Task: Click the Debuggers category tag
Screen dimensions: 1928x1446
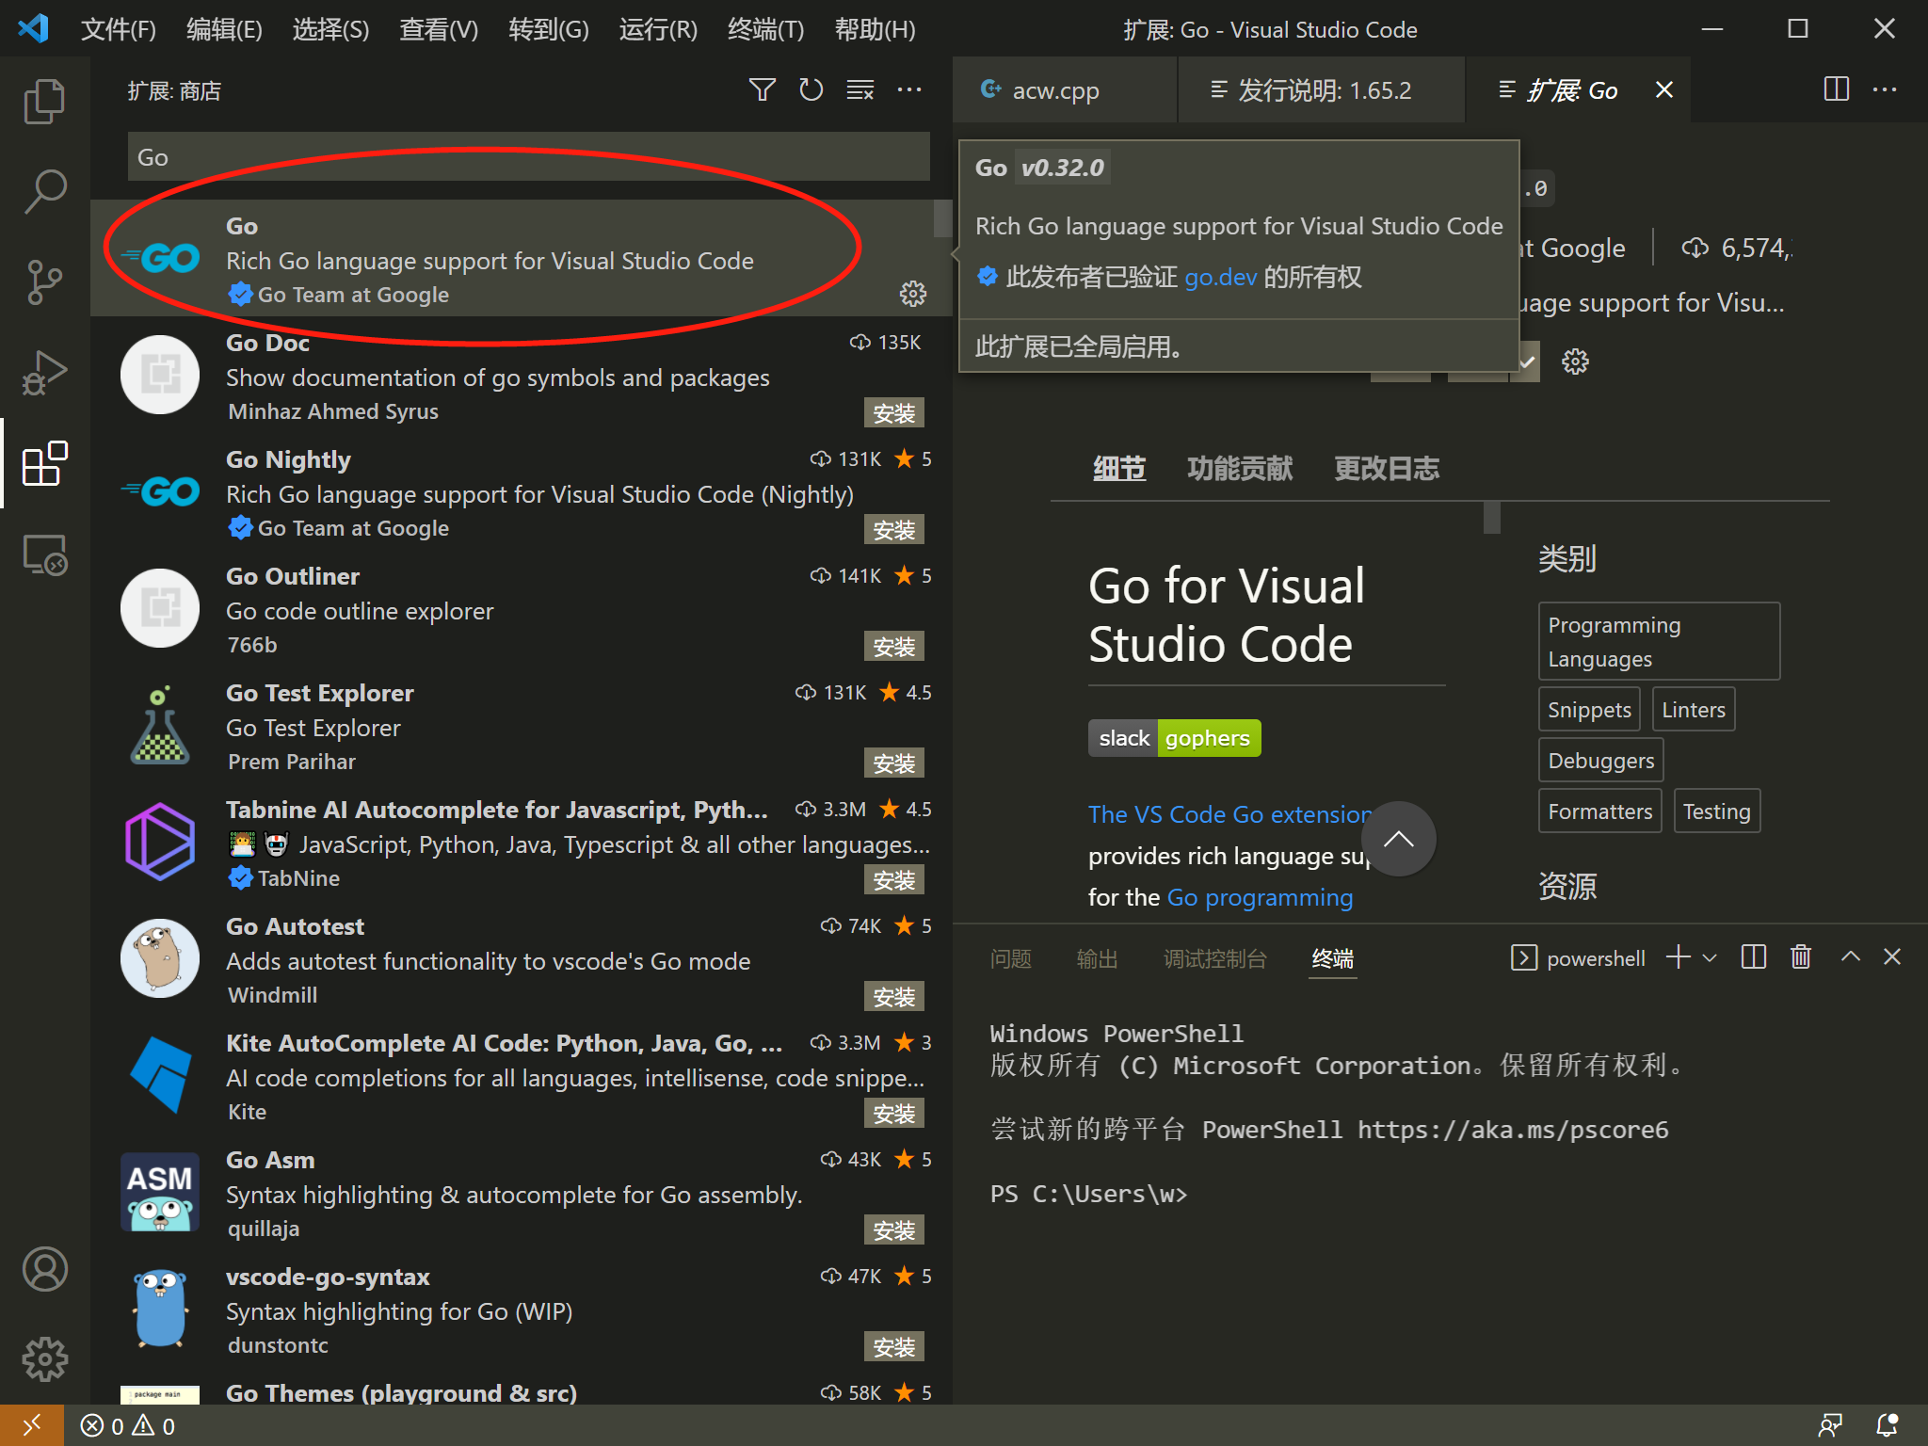Action: coord(1600,760)
